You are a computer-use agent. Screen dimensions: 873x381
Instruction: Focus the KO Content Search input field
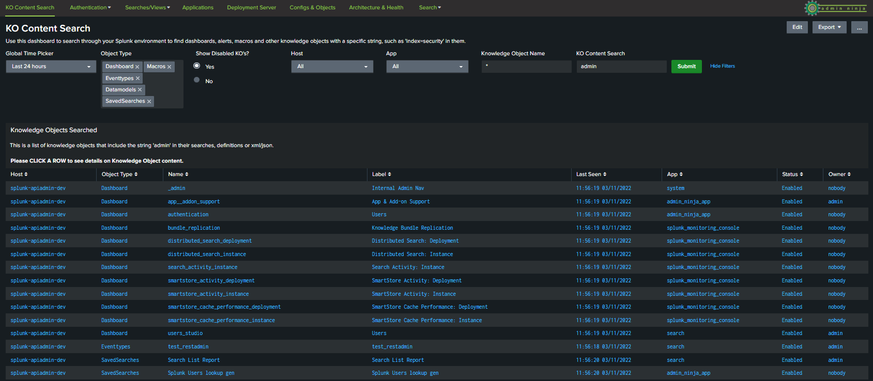[621, 67]
